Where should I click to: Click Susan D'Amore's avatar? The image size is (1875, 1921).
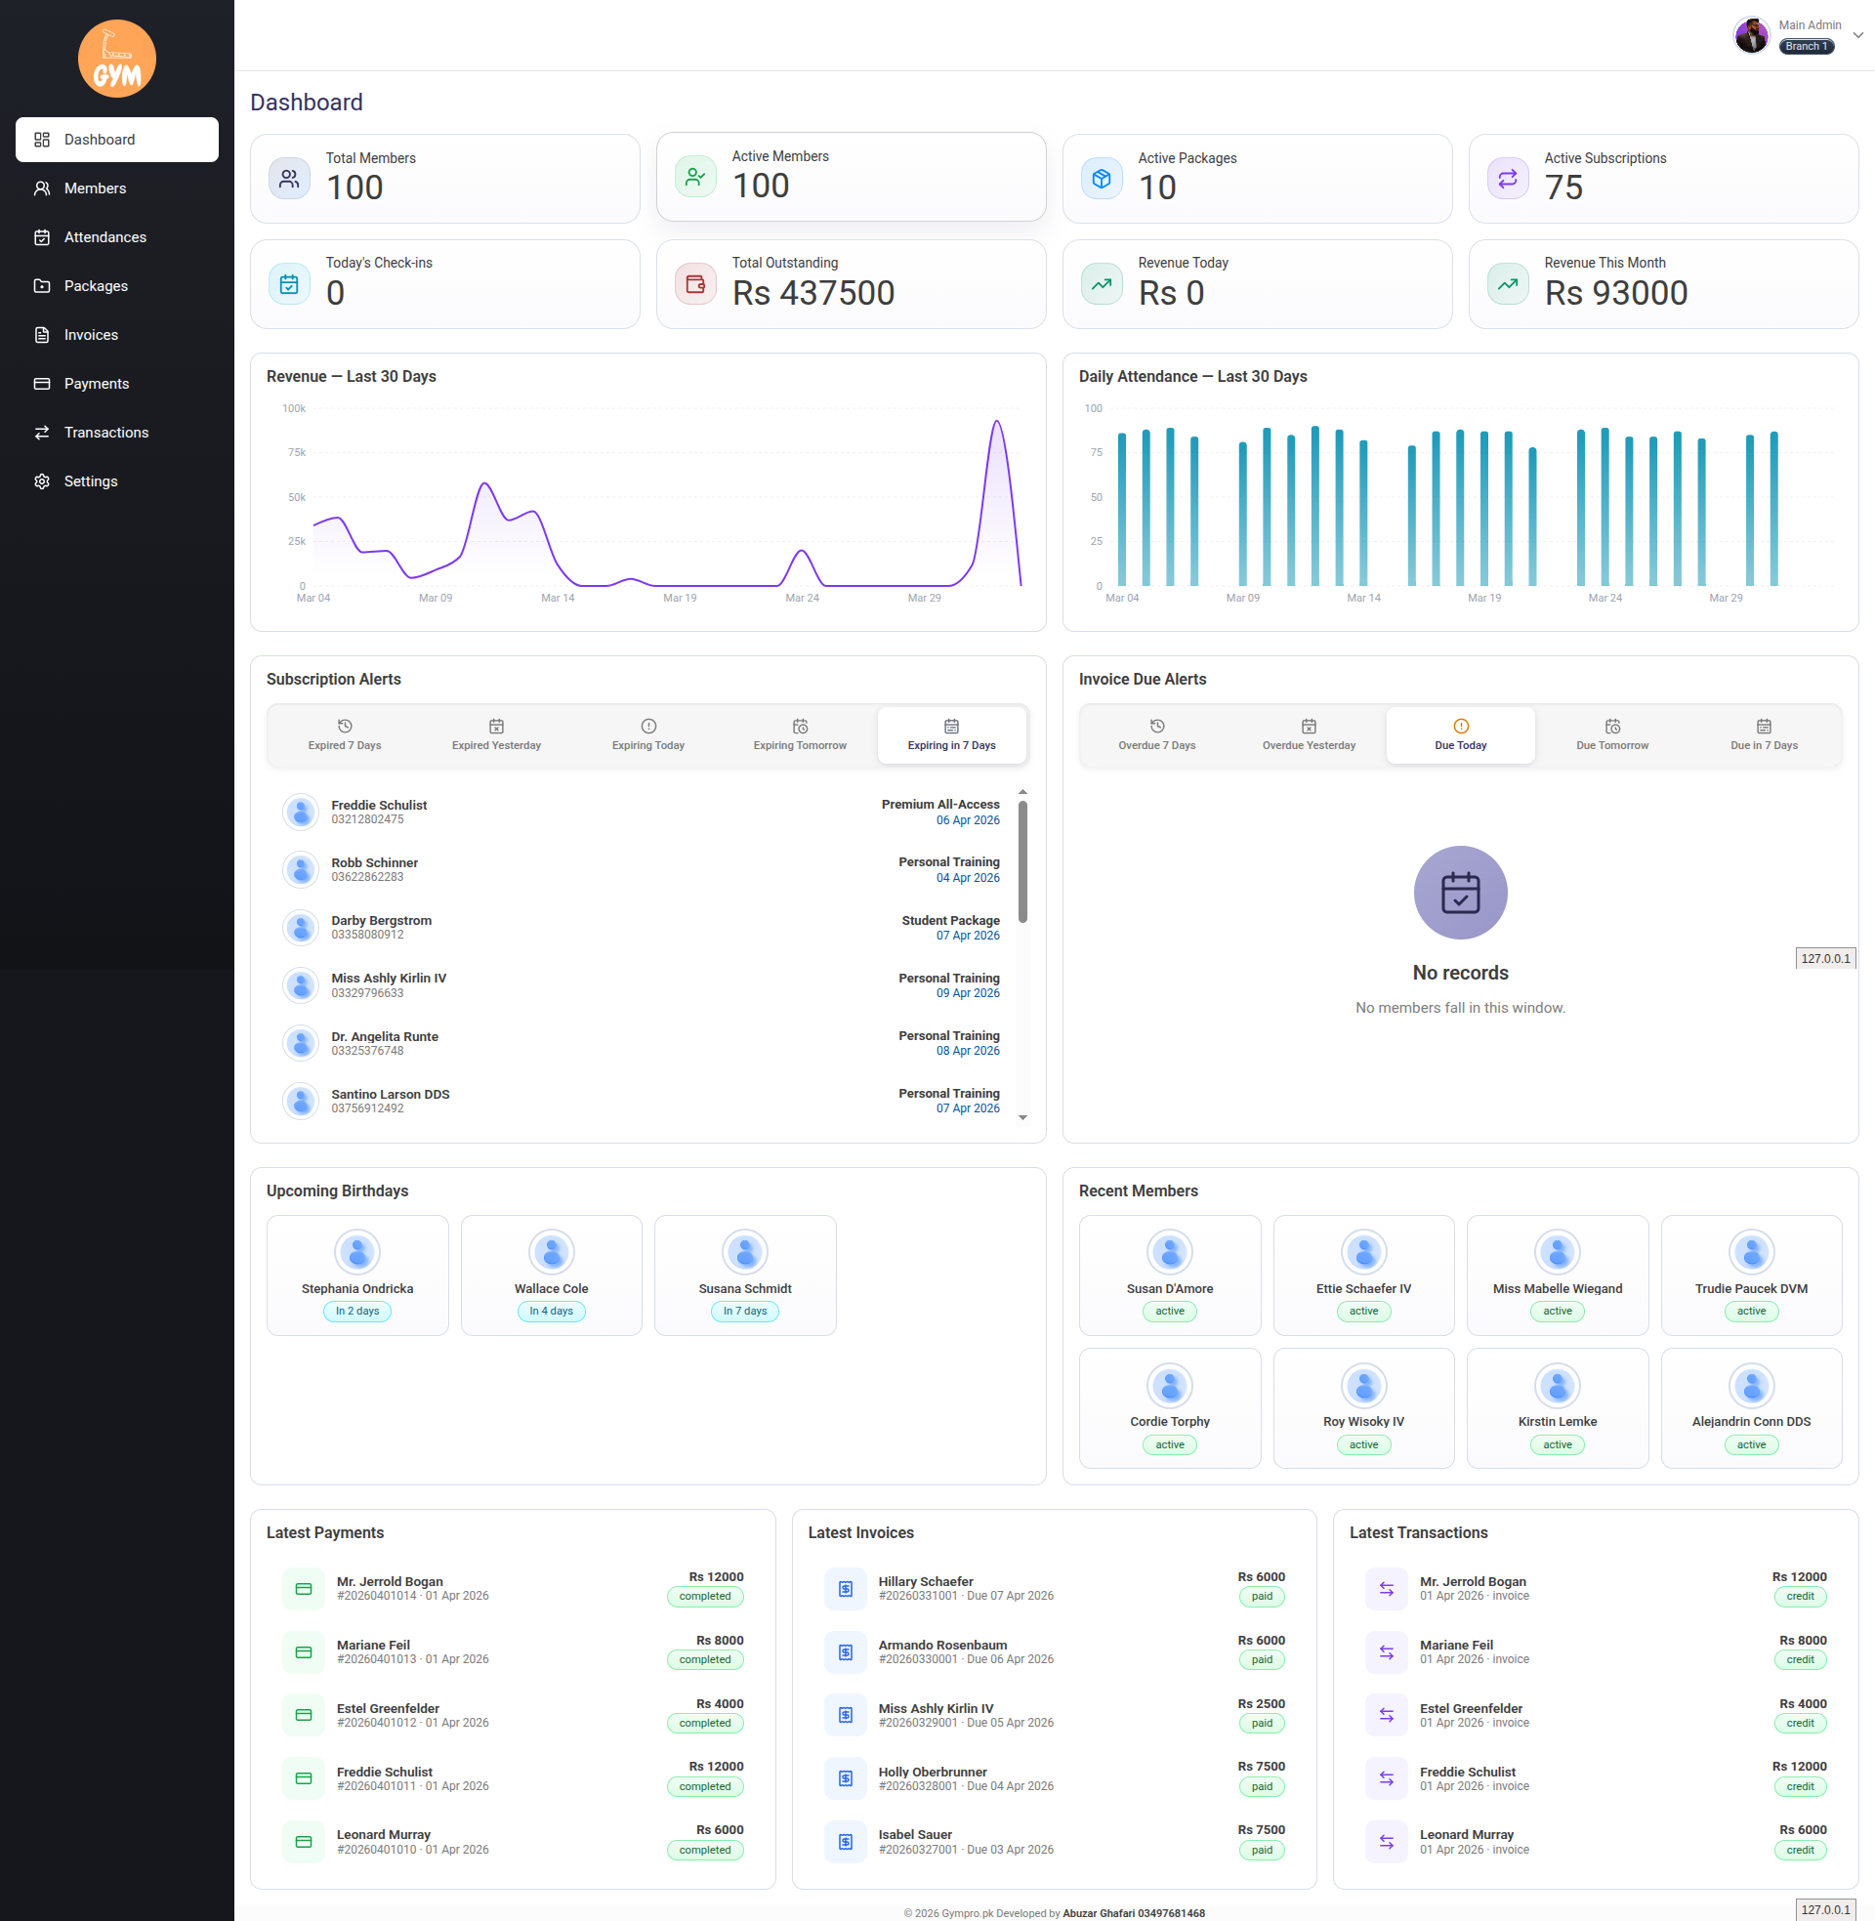[x=1169, y=1250]
